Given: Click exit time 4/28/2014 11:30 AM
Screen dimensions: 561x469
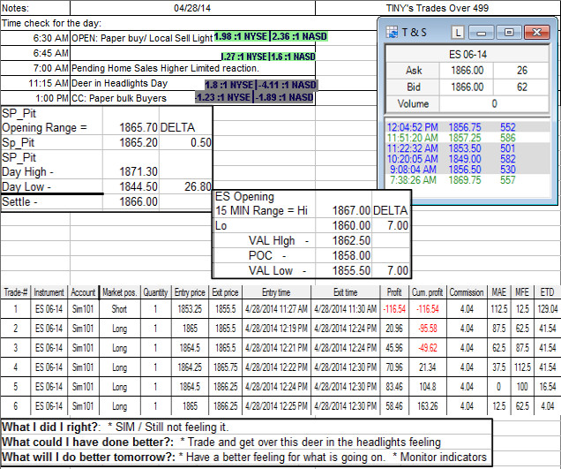Looking at the screenshot, I should click(345, 309).
